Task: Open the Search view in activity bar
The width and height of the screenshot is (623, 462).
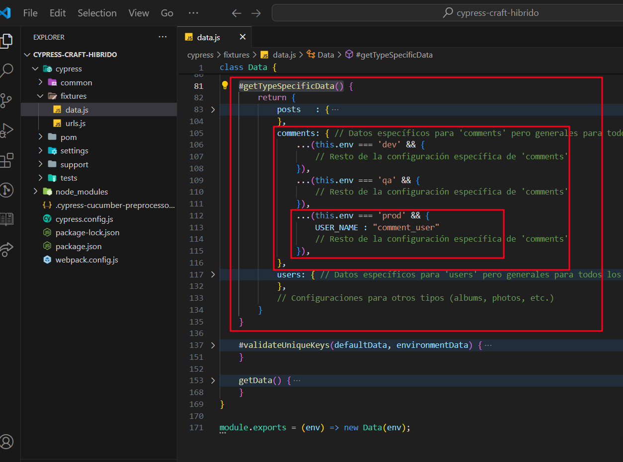Action: point(6,70)
